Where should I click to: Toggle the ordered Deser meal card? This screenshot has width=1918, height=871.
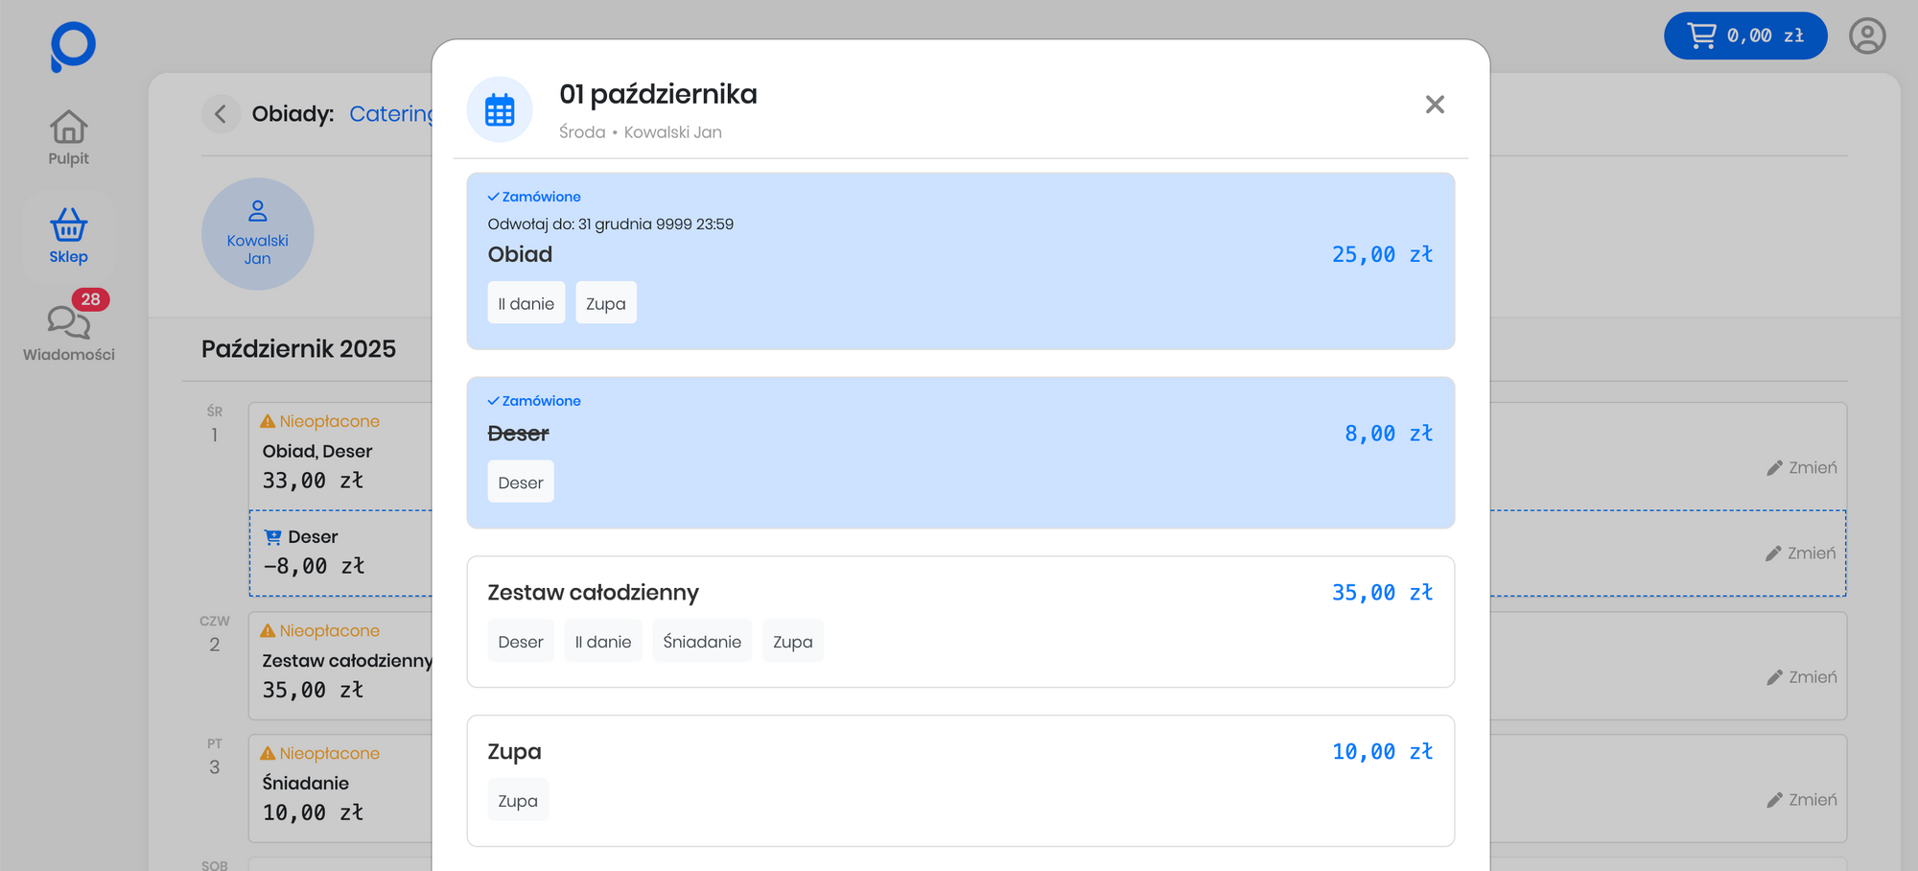[959, 451]
